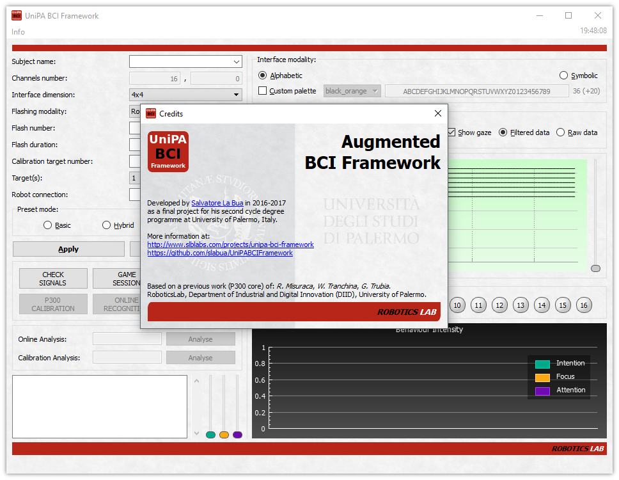
Task: Open the GitHub UniPABCIFramework link
Action: pos(220,253)
